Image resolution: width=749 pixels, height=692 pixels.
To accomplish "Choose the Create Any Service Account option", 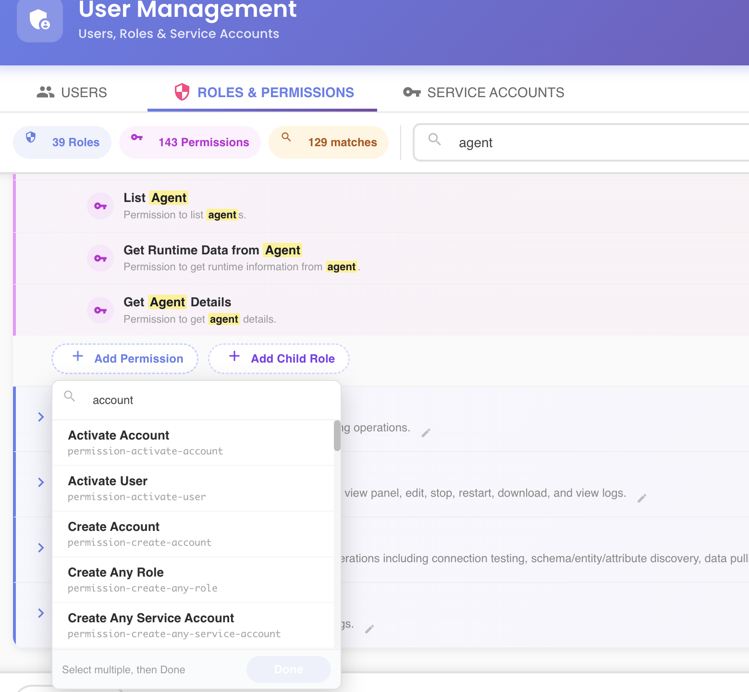I will (x=193, y=626).
